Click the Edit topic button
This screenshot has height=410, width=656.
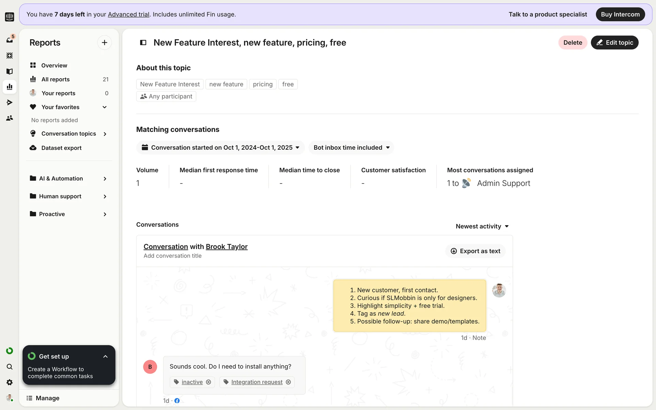pyautogui.click(x=614, y=42)
